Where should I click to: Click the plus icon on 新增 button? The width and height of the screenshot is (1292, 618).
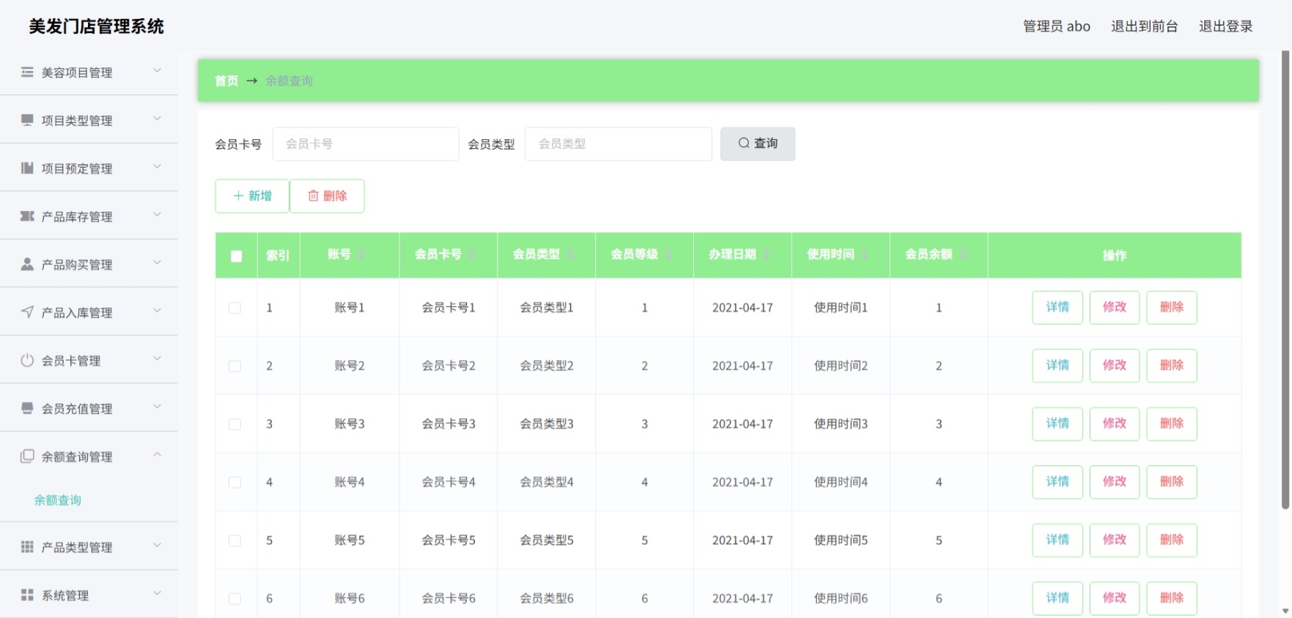click(x=238, y=196)
